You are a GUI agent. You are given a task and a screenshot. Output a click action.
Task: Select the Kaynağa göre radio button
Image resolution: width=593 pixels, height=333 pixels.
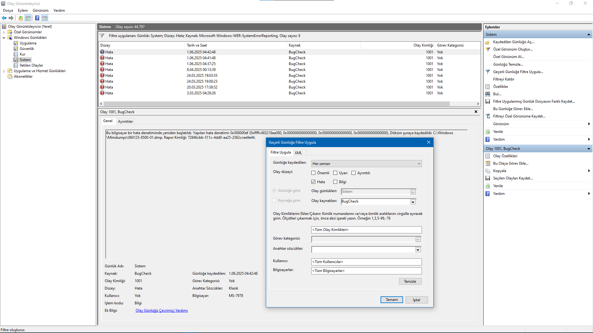pos(274,200)
